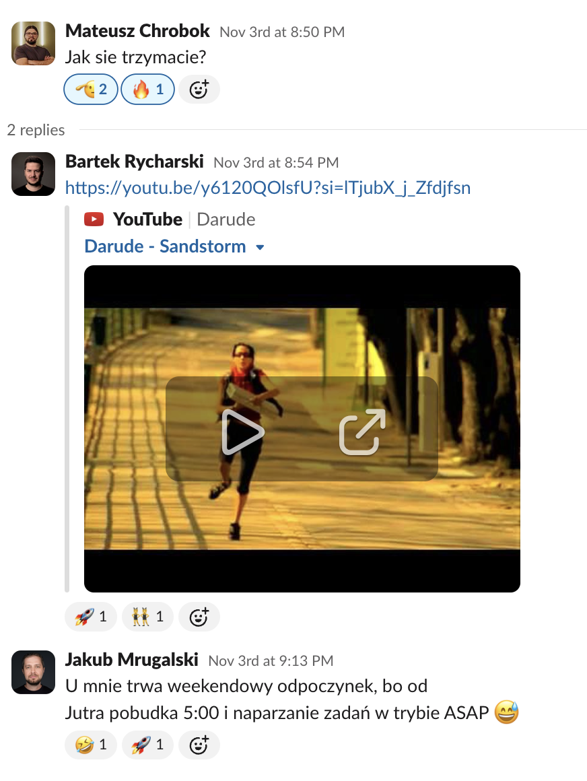587x781 pixels.
Task: Open Jakub Mrugalski's avatar
Action: click(34, 672)
